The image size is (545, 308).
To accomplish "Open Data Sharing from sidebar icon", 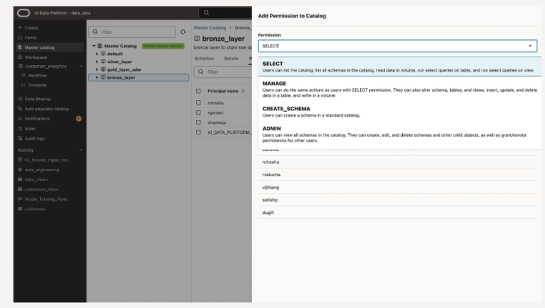I will click(20, 99).
